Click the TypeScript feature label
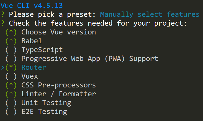This screenshot has width=203, height=121. 42,50
